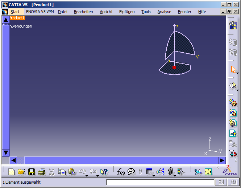Activate Fly mode airplane icon
The height and width of the screenshot is (188, 241).
click(x=198, y=172)
